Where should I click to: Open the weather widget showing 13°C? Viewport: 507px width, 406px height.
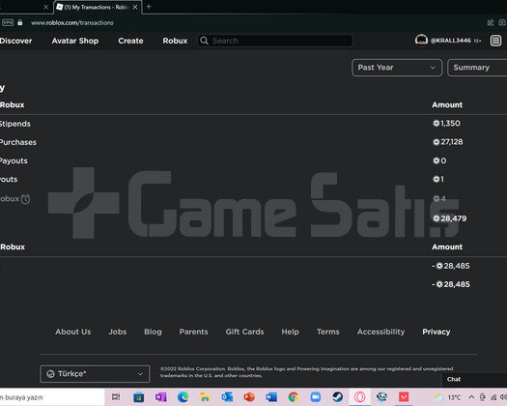point(447,397)
